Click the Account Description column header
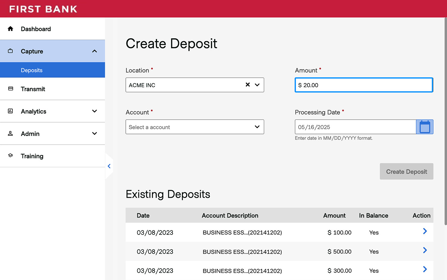This screenshot has width=447, height=280. [x=230, y=216]
